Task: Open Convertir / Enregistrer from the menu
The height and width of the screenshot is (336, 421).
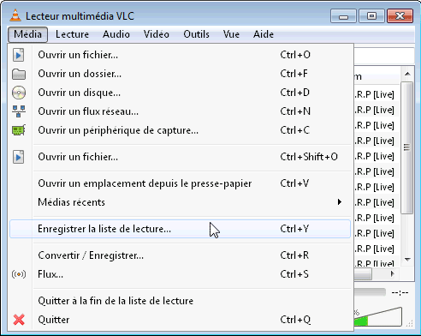Action: (x=180, y=255)
